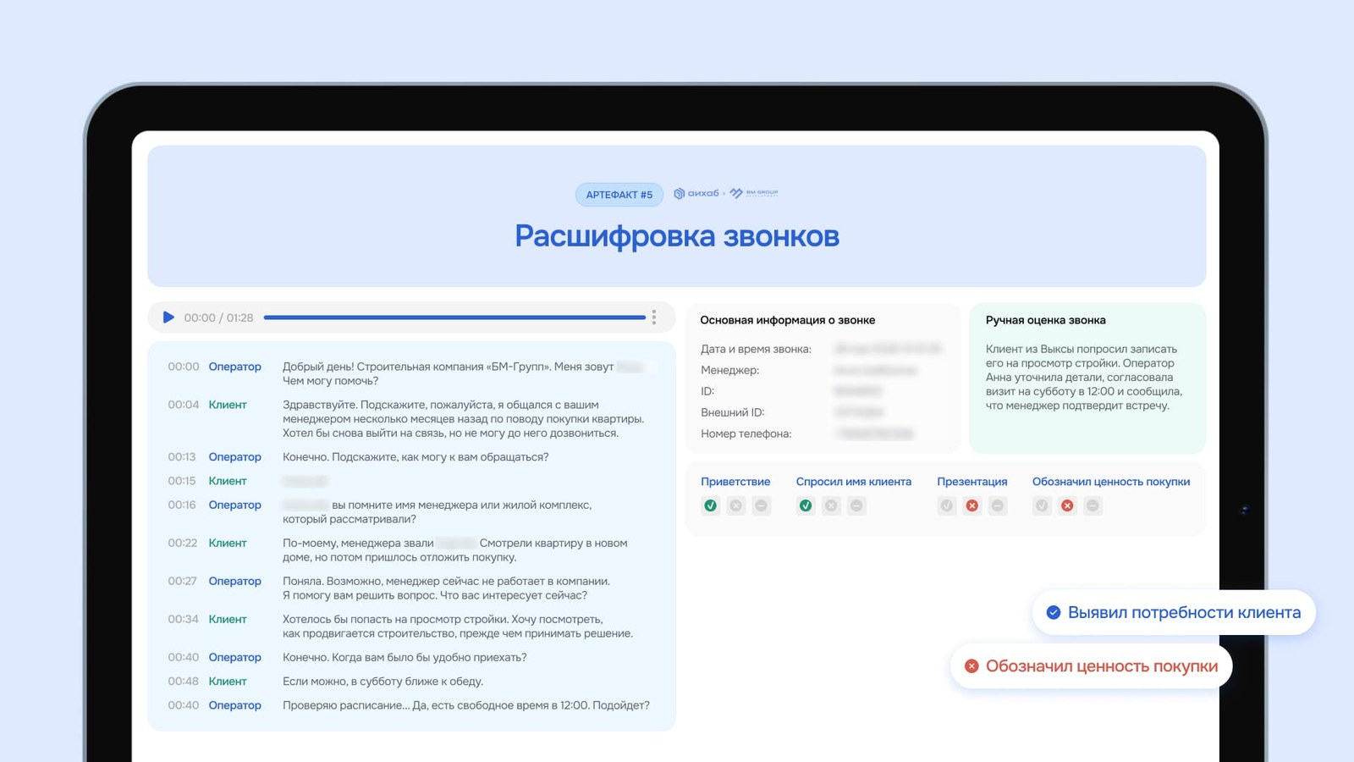Click the red cross icon in floating Обозначил ценность tag

pos(971,666)
